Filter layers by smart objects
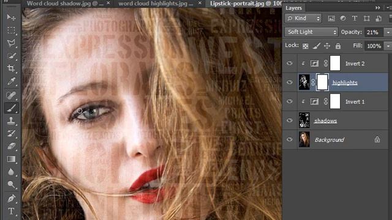392x220 pixels. tap(379, 18)
